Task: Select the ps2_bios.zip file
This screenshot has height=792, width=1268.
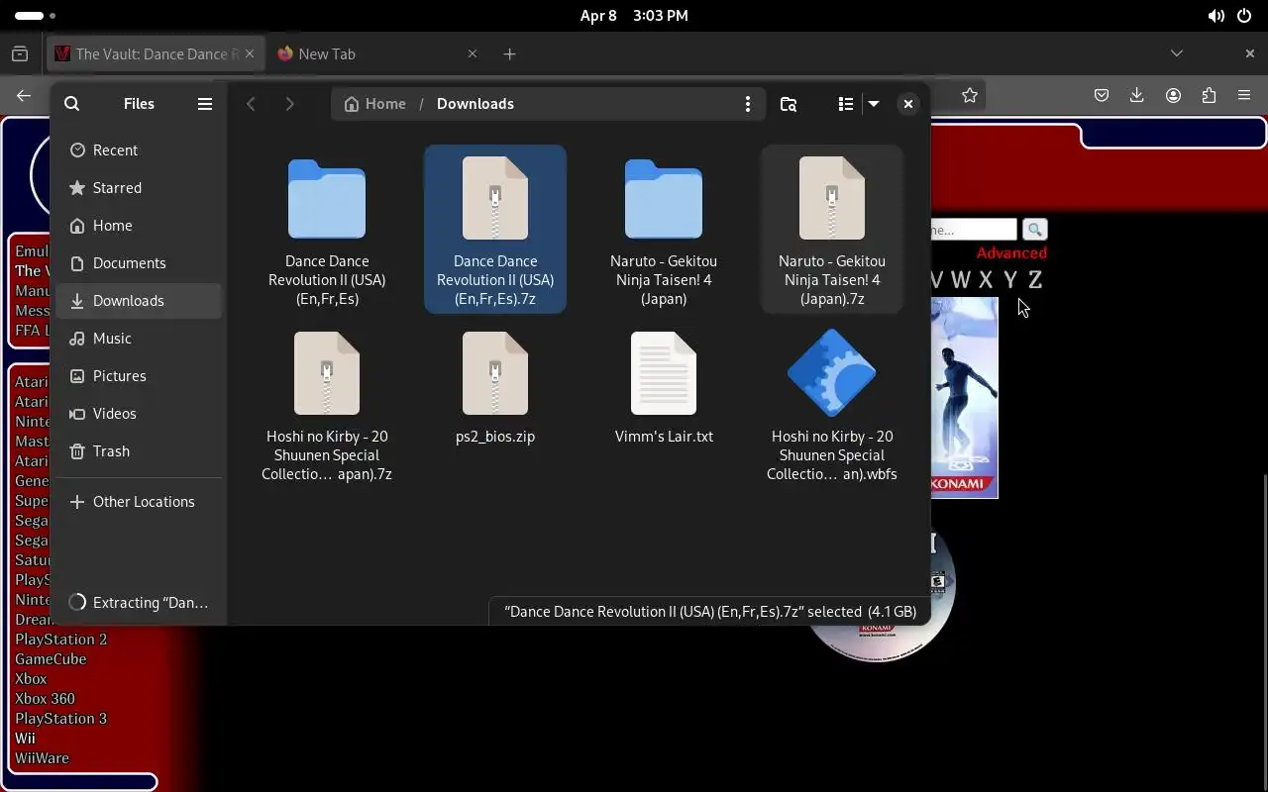Action: (495, 388)
